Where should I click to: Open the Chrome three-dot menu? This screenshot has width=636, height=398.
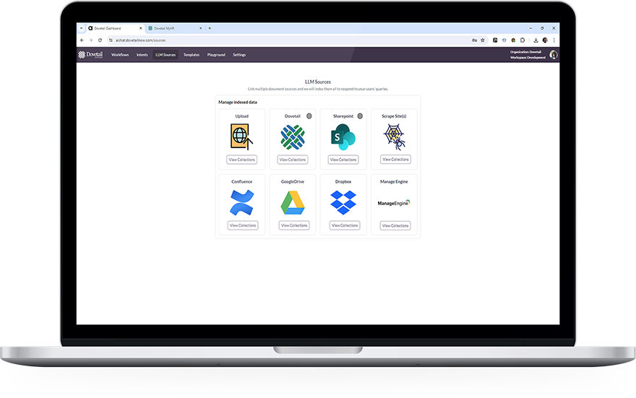(x=554, y=40)
